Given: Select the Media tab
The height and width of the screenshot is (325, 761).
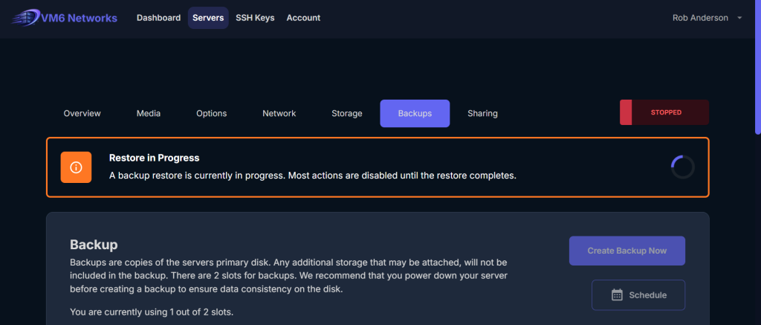Looking at the screenshot, I should (x=149, y=114).
